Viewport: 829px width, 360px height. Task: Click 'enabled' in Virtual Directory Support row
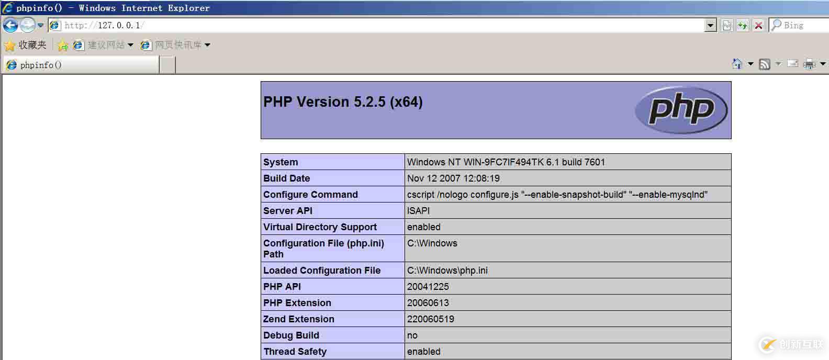tap(424, 227)
